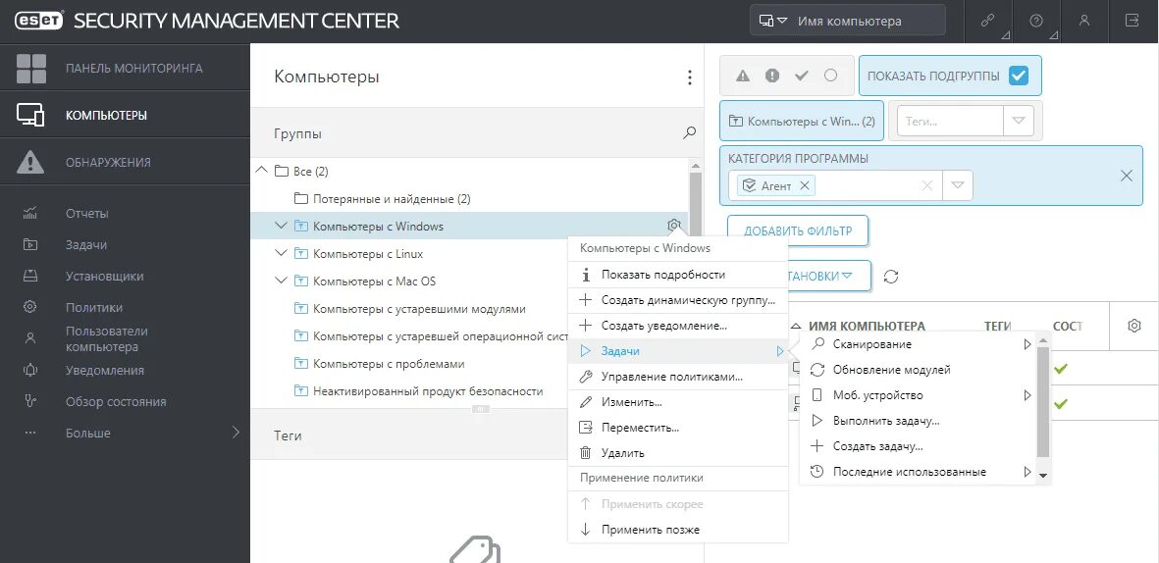The width and height of the screenshot is (1159, 563).
Task: Open the three-dot menu beside Компьютеры title
Action: coord(690,77)
